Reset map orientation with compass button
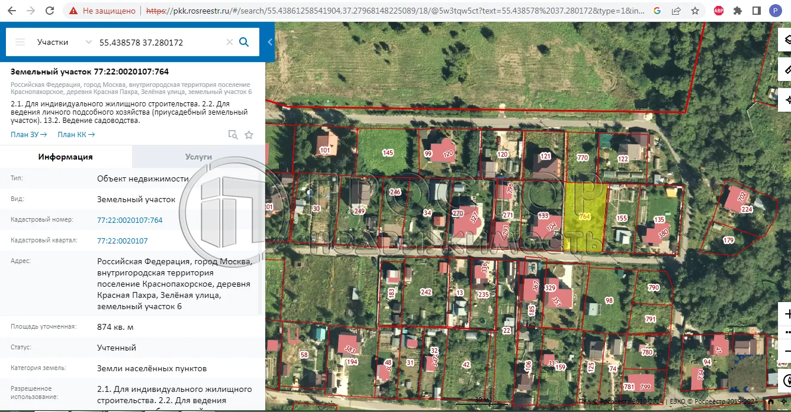Viewport: 791px width, 412px height. coord(785,379)
